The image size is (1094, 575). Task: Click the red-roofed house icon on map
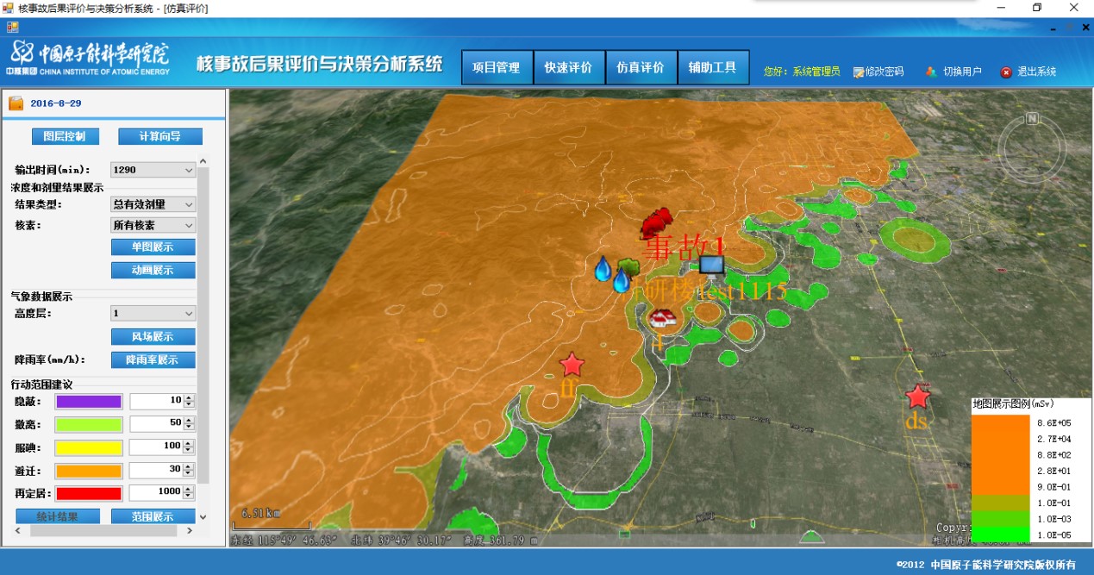click(x=662, y=319)
